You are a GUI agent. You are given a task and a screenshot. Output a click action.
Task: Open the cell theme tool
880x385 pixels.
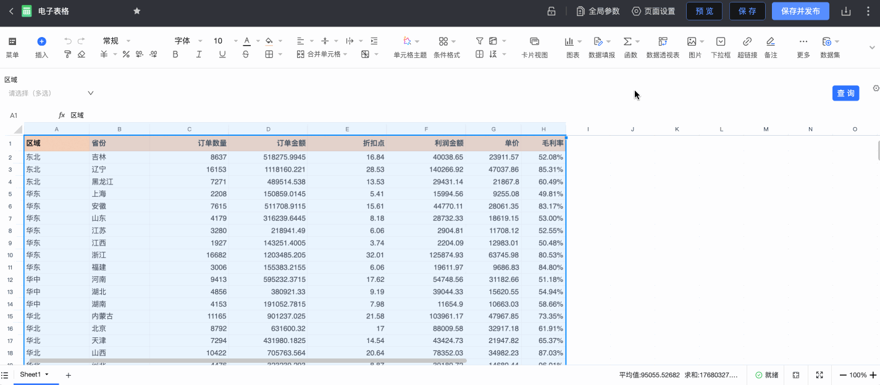coord(410,46)
